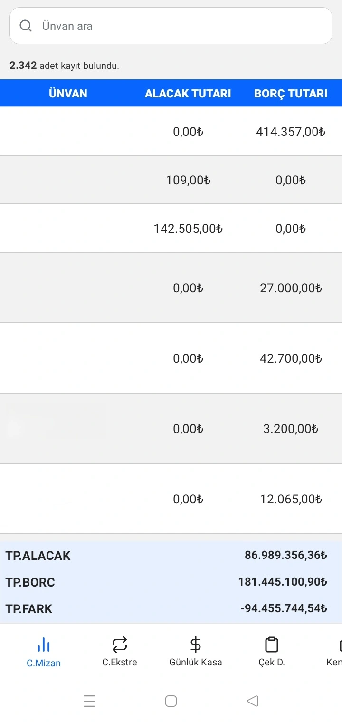Select row with 414.357,00₺ debt
The height and width of the screenshot is (722, 342).
point(171,132)
